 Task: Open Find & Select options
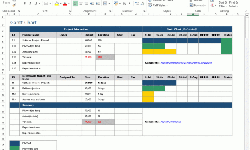tap(234, 4)
